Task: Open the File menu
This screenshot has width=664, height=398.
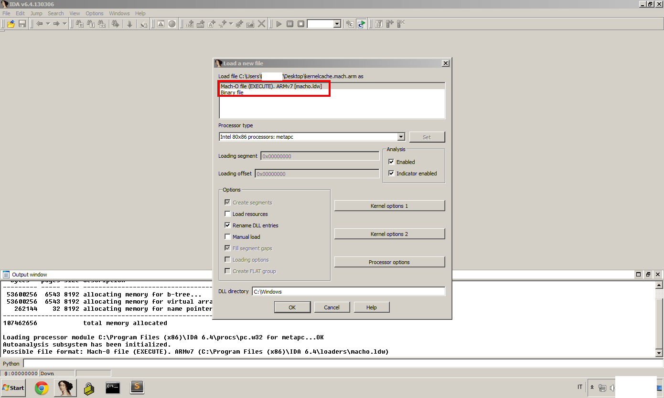Action: pos(6,13)
